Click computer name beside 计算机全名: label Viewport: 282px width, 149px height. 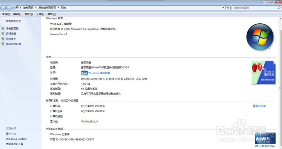pos(93,111)
